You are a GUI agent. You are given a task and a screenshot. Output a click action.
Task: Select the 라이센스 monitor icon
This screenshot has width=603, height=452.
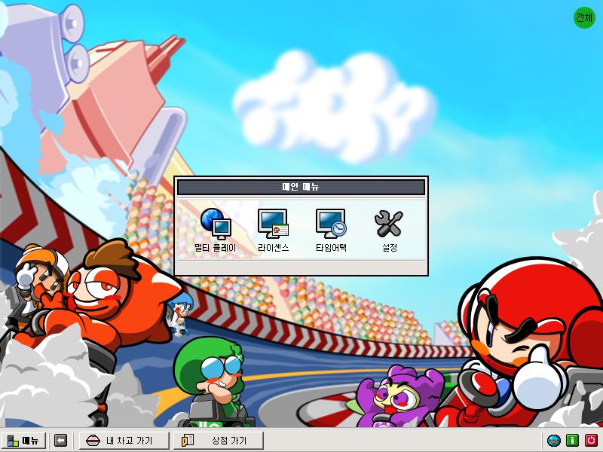coord(273,224)
